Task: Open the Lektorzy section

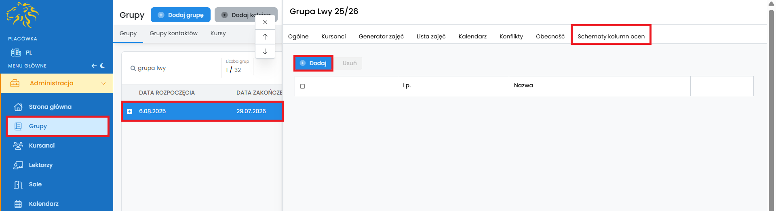Action: point(40,165)
